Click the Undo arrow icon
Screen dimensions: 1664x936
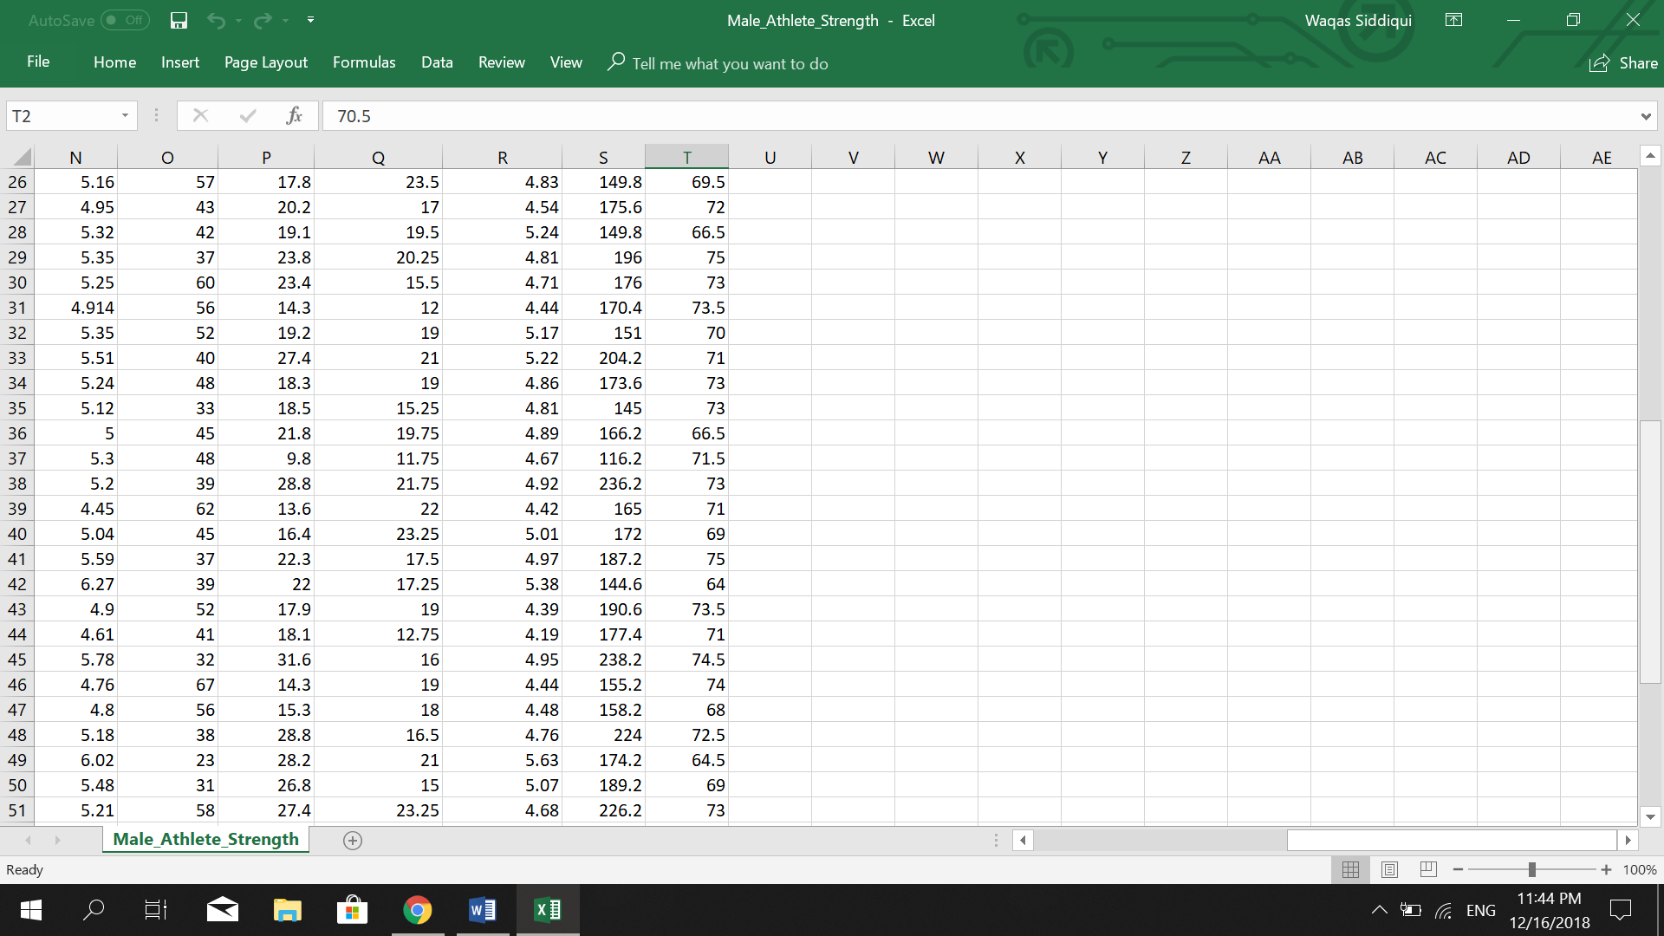coord(216,20)
